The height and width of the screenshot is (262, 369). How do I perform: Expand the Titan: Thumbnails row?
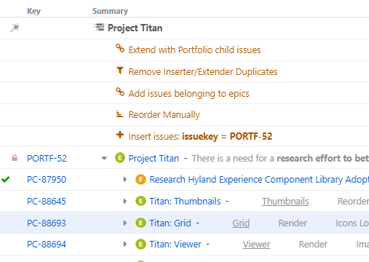point(125,201)
